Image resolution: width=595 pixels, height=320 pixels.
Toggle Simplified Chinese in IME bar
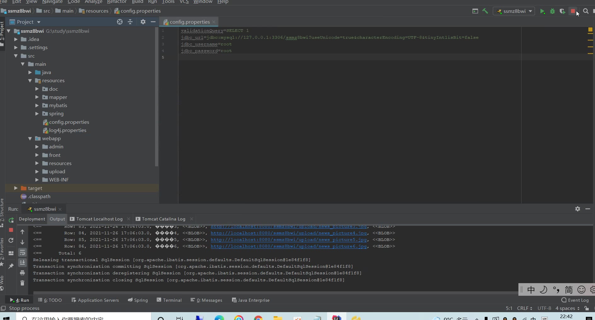(x=569, y=290)
